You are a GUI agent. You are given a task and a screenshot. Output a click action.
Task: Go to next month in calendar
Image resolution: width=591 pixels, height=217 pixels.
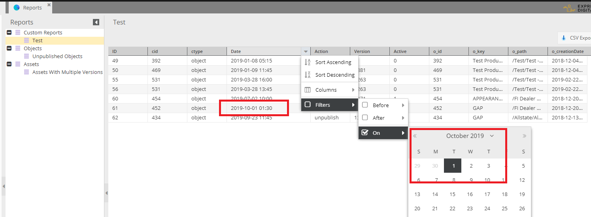pos(525,136)
